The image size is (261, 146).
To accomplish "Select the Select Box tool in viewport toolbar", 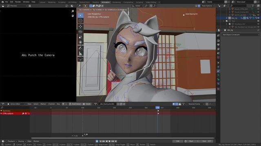I will pos(80,15).
